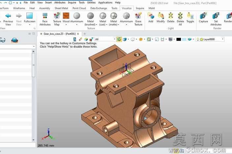The image size is (232, 154).
Task: Toggle layer lightbulb visibility icon
Action: tap(198, 39)
